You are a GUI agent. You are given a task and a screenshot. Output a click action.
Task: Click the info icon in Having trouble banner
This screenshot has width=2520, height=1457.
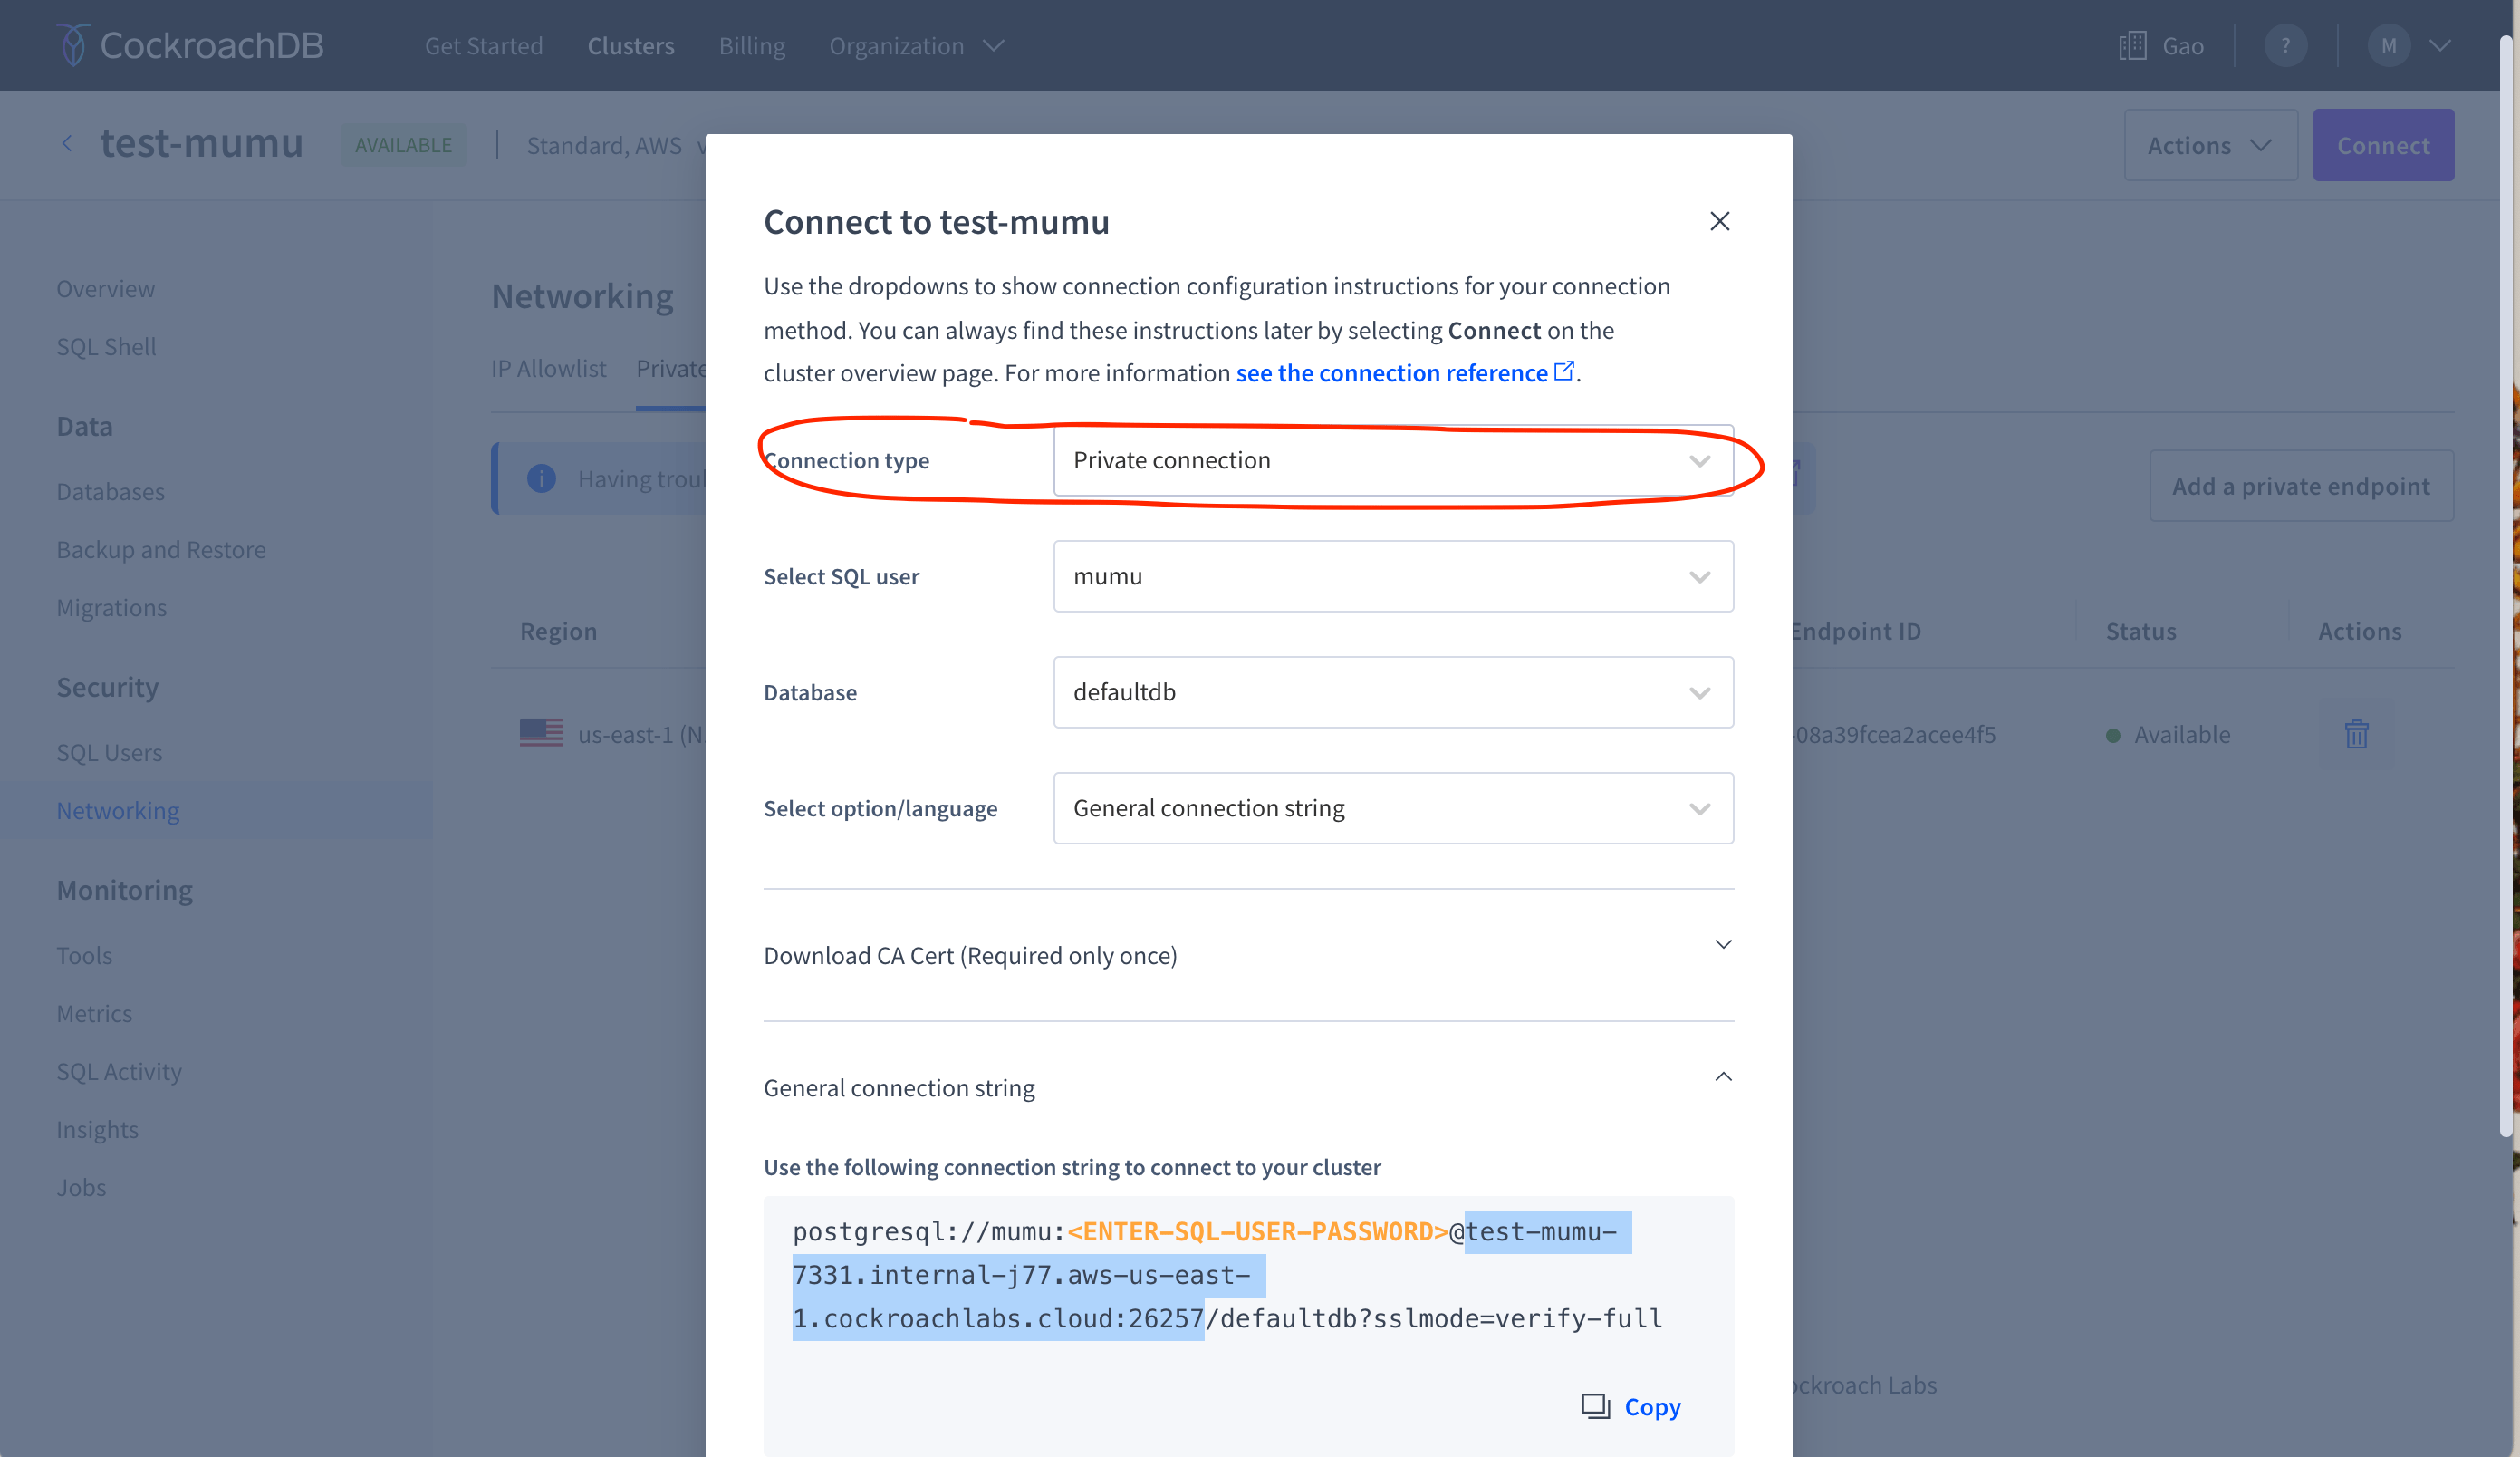coord(541,479)
